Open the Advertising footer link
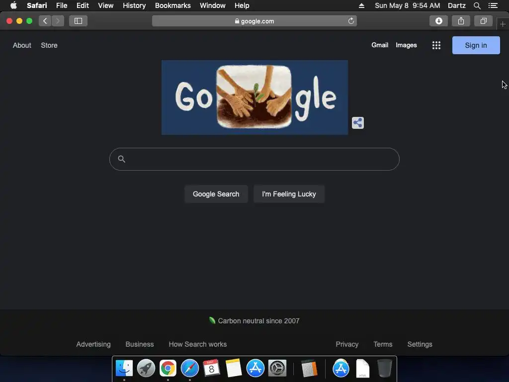 point(93,344)
